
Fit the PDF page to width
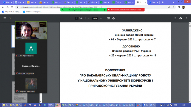pyautogui.click(x=108, y=18)
